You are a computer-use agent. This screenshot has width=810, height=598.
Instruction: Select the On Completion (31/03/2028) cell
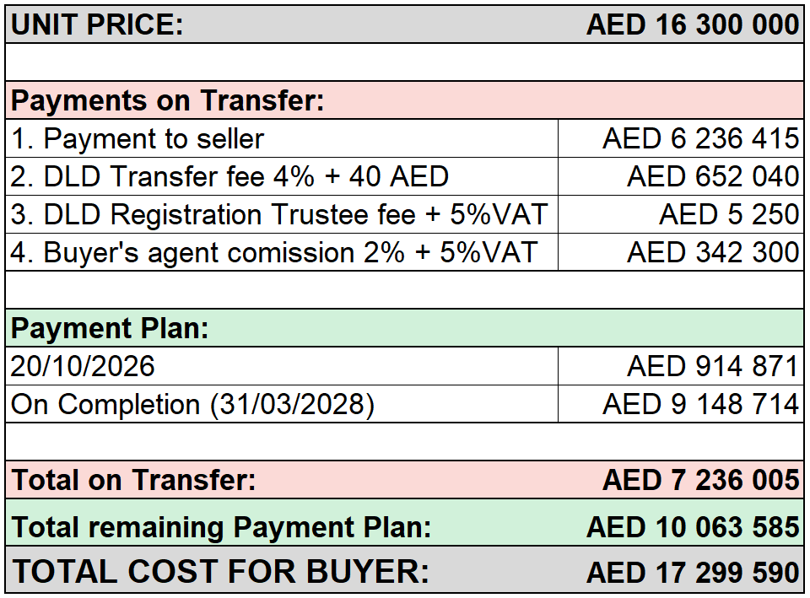[x=282, y=404]
